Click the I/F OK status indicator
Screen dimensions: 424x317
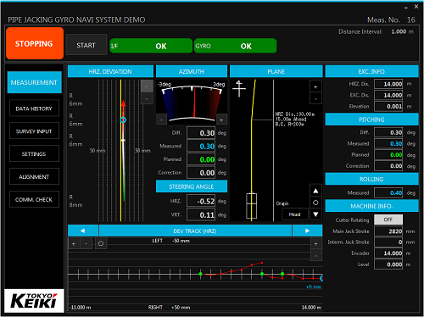(x=151, y=46)
